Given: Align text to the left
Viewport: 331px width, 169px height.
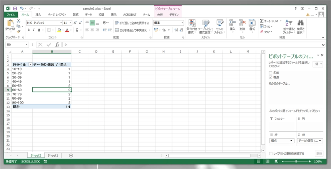Looking at the screenshot, I should pos(87,30).
